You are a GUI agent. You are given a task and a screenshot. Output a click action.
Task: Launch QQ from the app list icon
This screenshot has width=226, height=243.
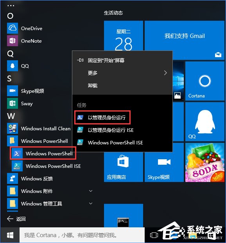[13, 66]
